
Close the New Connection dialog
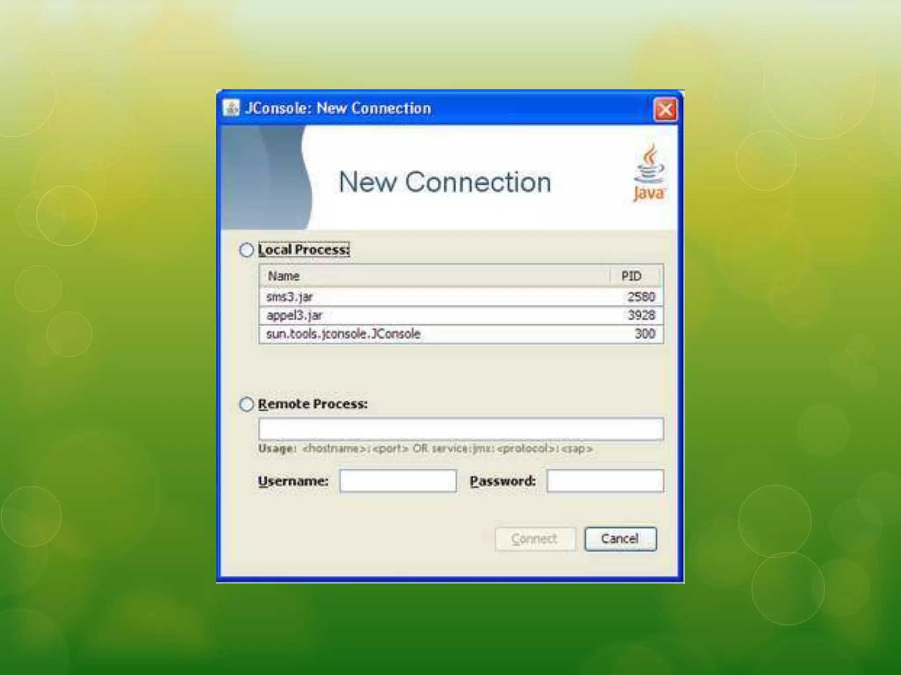click(665, 109)
